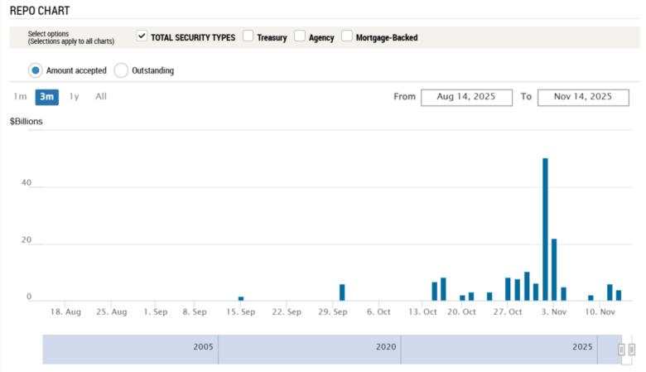The height and width of the screenshot is (372, 646).
Task: Click the bar at 29. Sep
Action: pos(342,292)
